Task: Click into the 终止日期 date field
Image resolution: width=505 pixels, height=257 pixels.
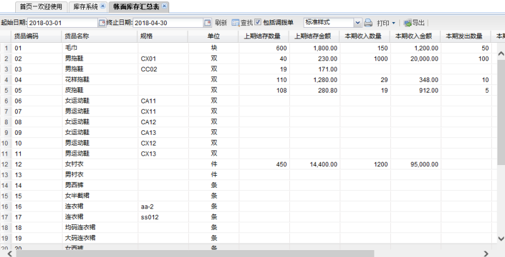Action: pos(167,23)
